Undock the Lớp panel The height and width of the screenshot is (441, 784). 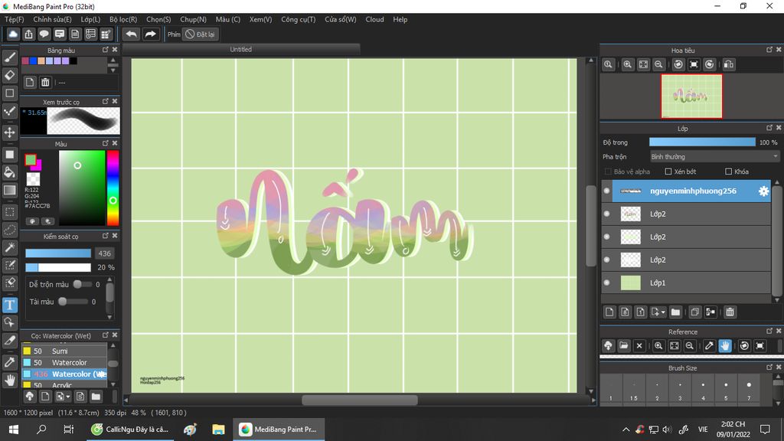769,128
